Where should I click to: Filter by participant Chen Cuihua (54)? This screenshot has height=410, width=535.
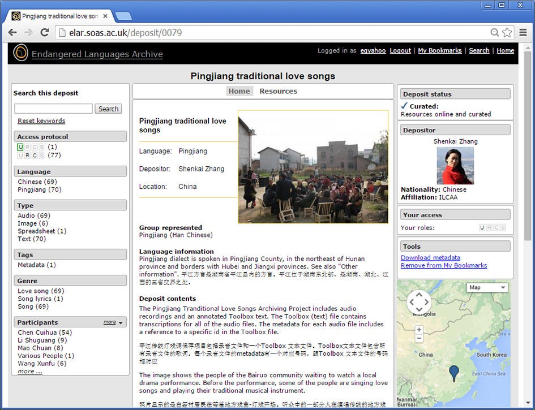click(x=45, y=333)
